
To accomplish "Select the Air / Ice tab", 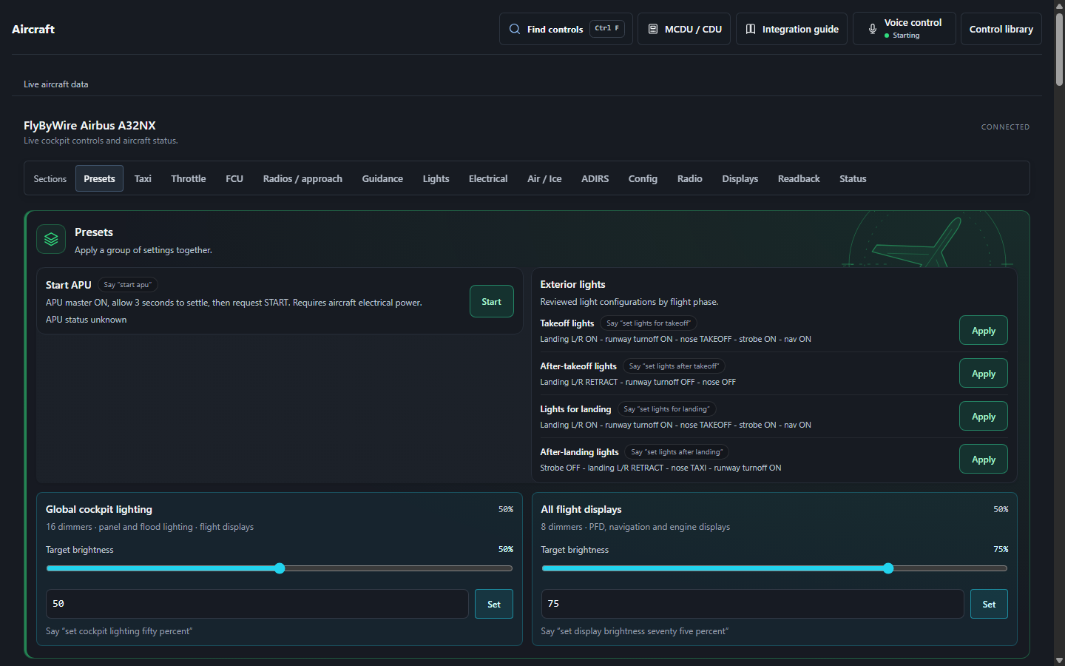I will [544, 178].
